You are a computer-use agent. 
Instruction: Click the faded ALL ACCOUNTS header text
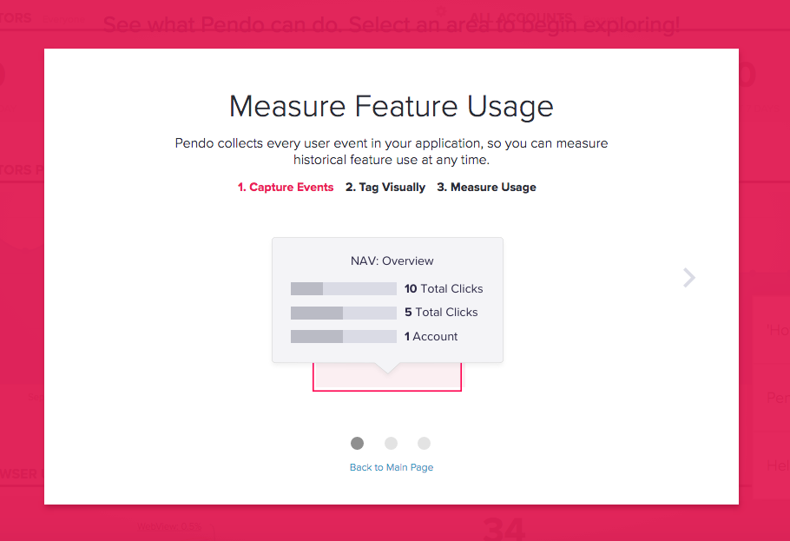[x=521, y=17]
